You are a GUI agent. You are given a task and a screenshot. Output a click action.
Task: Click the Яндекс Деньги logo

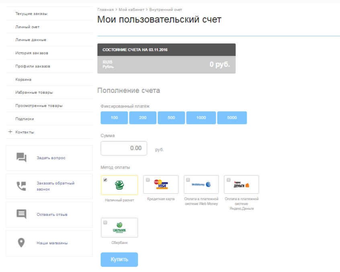(242, 185)
